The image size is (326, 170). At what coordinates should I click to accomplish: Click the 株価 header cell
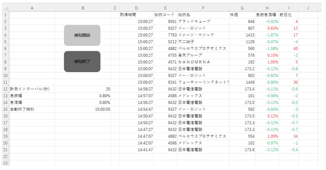click(x=242, y=15)
